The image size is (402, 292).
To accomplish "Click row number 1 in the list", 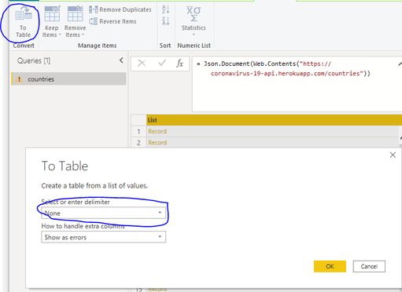I will pyautogui.click(x=138, y=131).
